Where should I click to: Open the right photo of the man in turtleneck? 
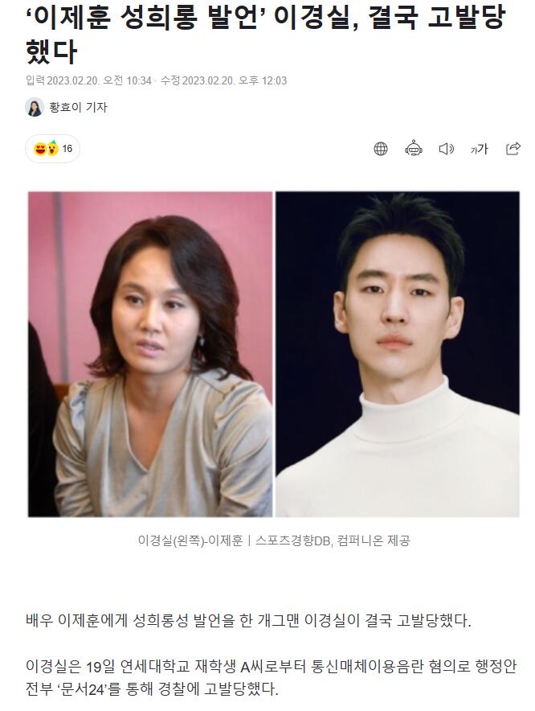(x=398, y=354)
